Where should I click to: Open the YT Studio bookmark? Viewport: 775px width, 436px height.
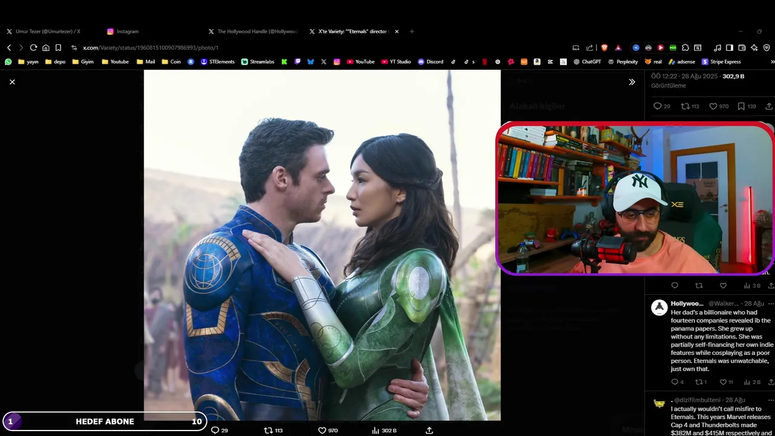pos(396,62)
